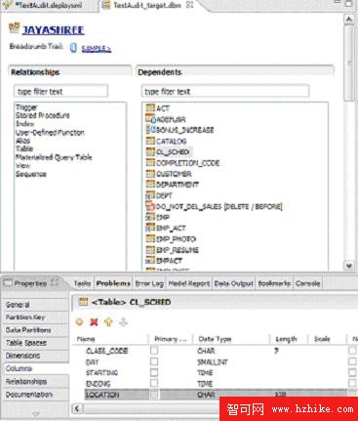Click the SAMPLE database icon in breadcrumb
The image size is (358, 421).
coord(73,48)
